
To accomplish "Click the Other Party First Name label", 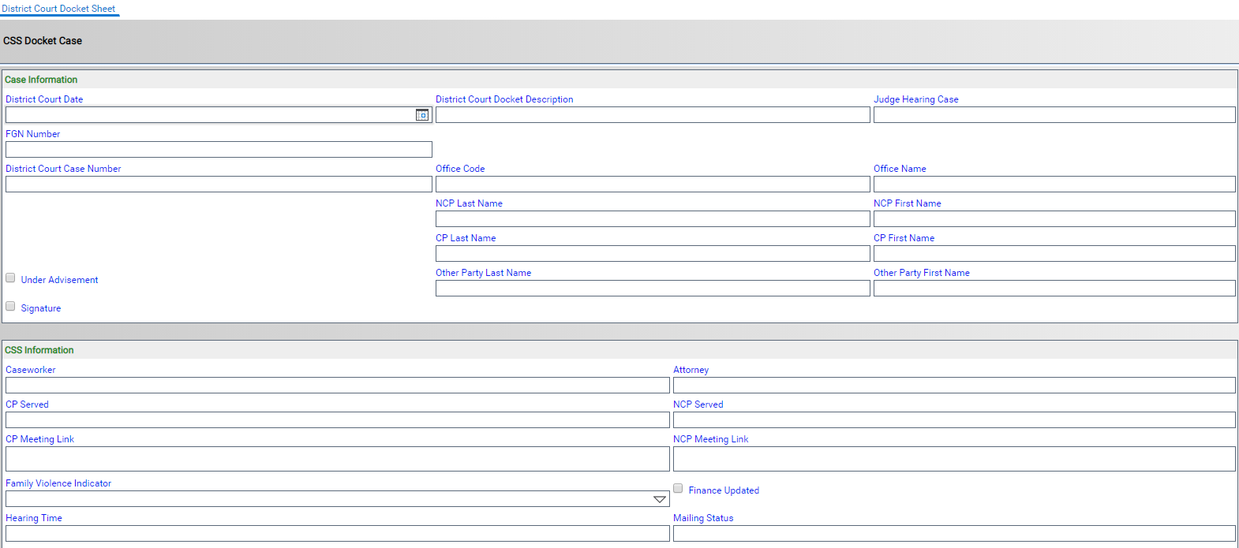I will (x=922, y=273).
